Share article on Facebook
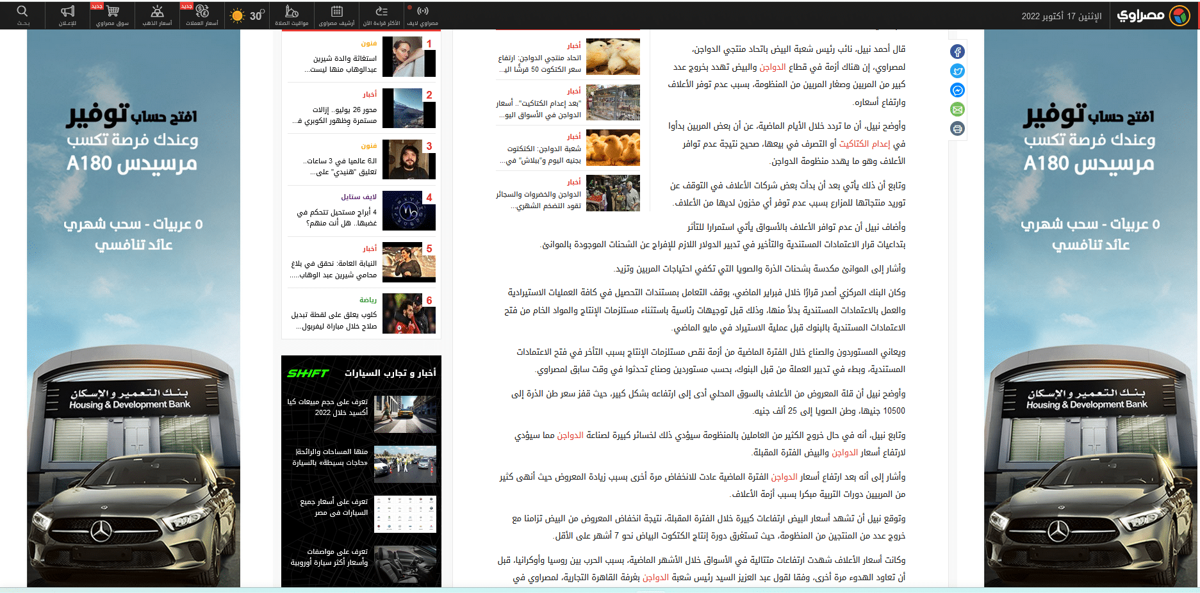 tap(957, 52)
